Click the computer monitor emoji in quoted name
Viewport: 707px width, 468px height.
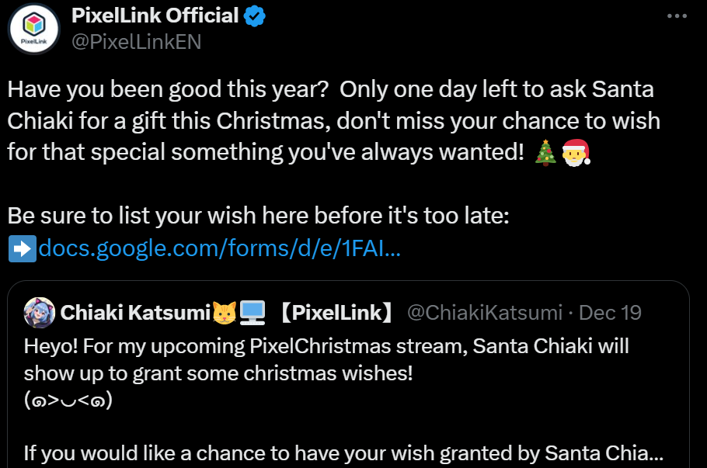[x=253, y=313]
